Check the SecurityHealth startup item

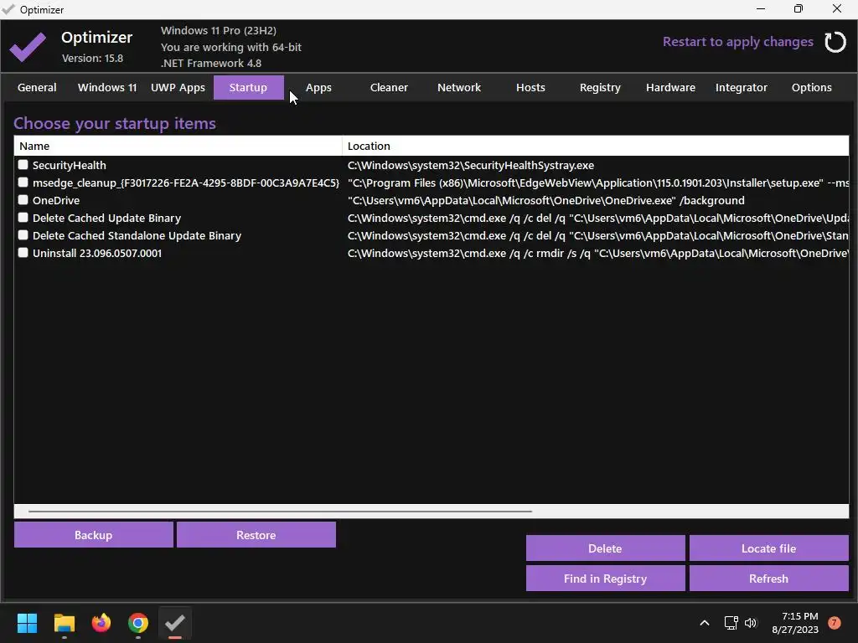23,165
